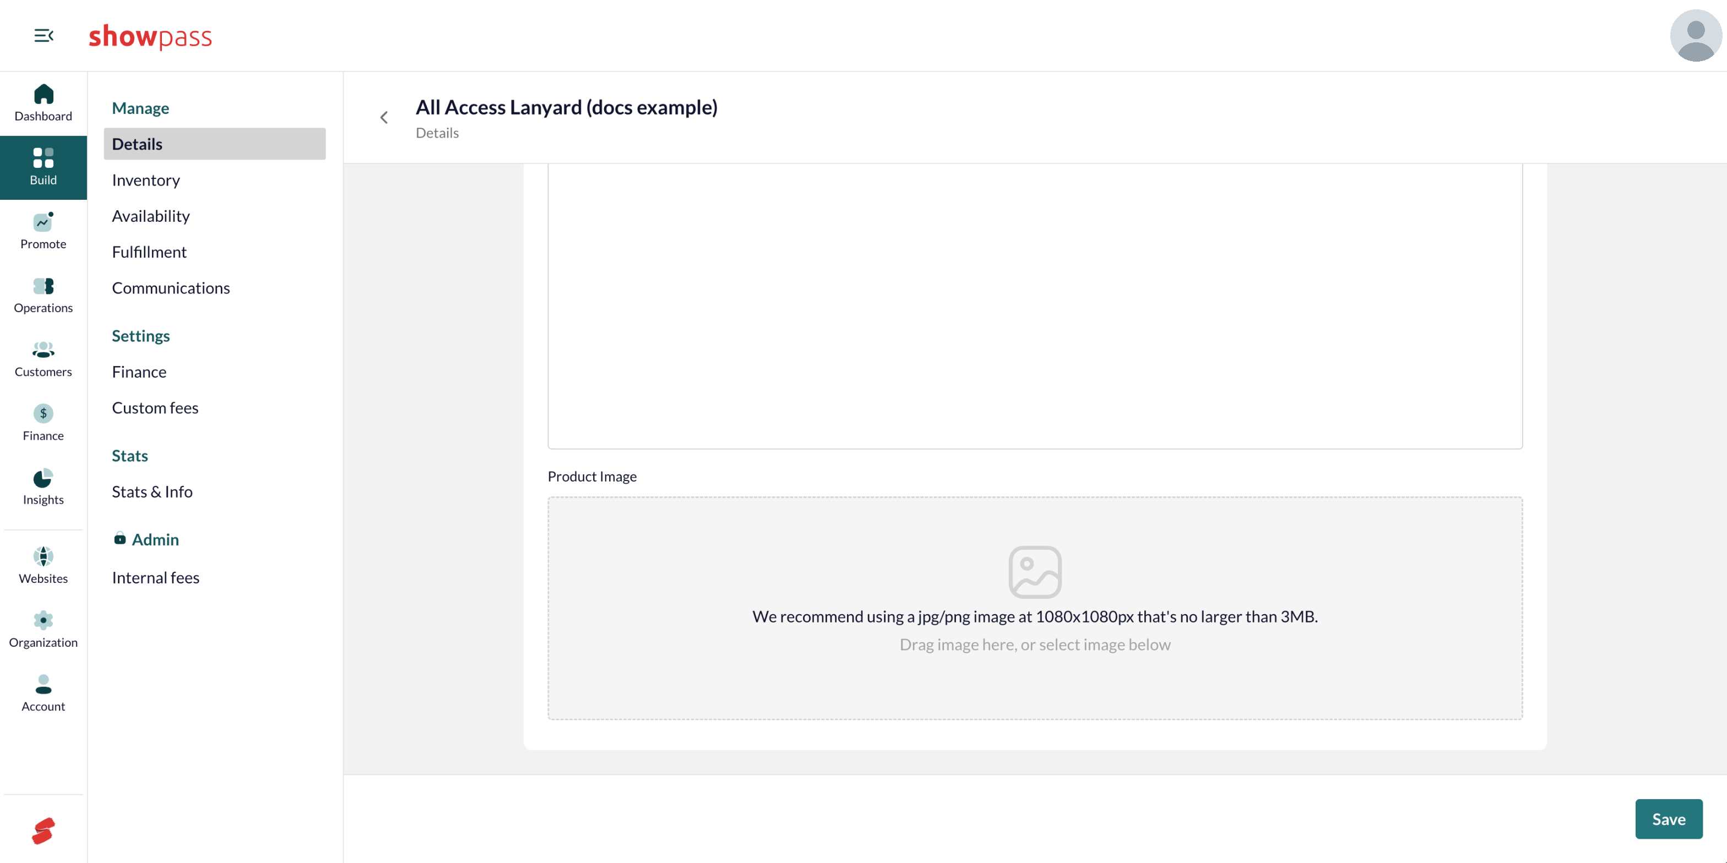The image size is (1727, 863).
Task: Select the Build section icon
Action: (44, 157)
